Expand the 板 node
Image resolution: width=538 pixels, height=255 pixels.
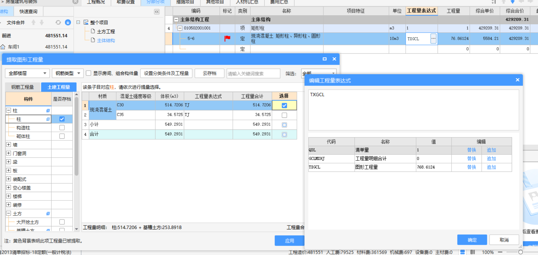(x=9, y=171)
